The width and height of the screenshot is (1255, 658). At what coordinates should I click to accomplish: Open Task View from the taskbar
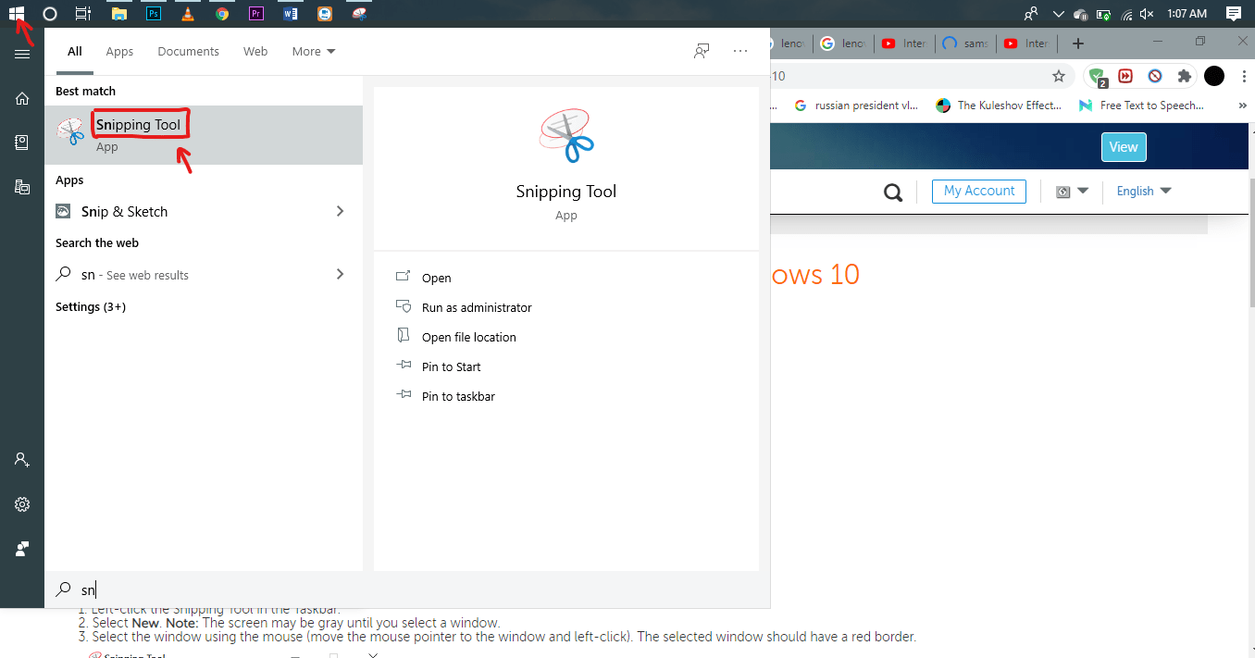(x=82, y=13)
